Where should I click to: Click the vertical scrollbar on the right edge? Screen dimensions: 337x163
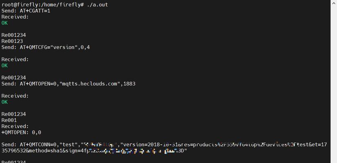pos(334,81)
